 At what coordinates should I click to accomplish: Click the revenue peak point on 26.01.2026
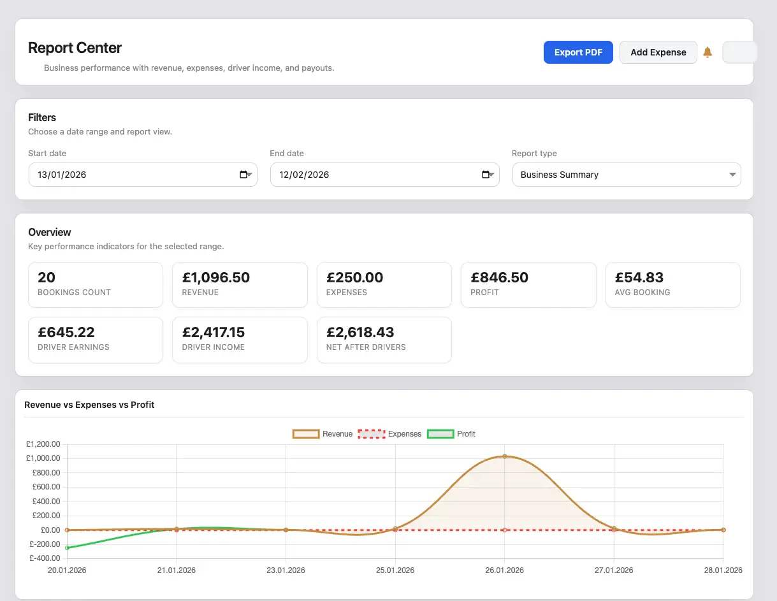point(504,456)
